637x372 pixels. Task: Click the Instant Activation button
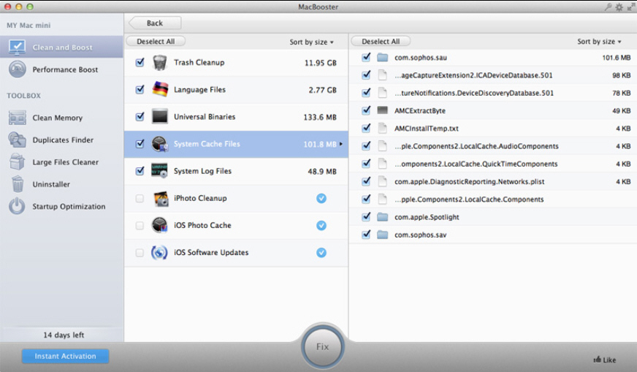[66, 356]
